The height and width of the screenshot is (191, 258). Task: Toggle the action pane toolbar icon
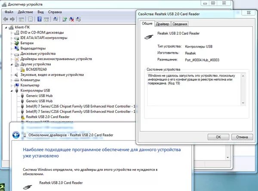(x=46, y=19)
